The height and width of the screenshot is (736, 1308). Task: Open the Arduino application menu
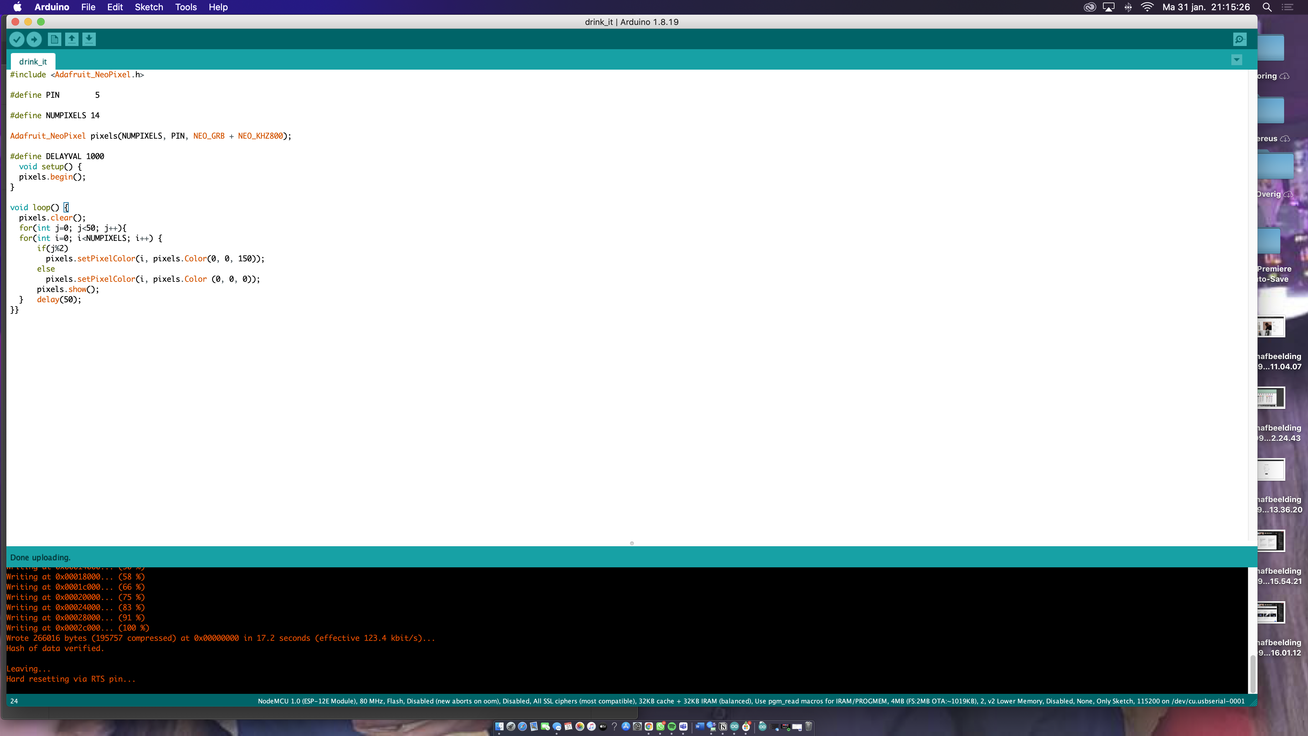(52, 7)
